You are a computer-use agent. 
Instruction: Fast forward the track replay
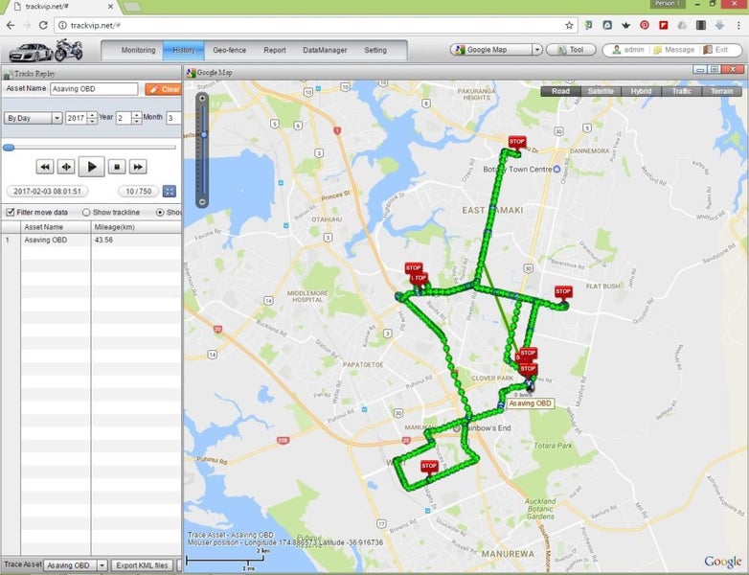click(138, 167)
